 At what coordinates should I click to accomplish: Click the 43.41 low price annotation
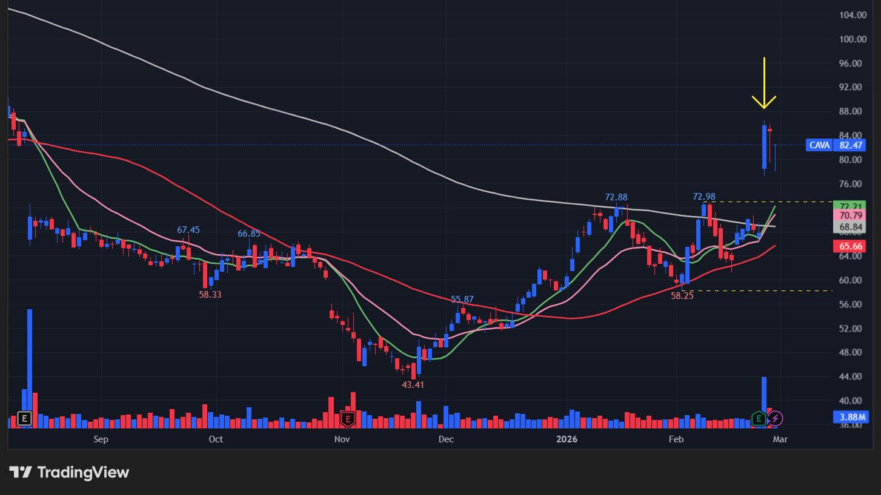(x=413, y=385)
